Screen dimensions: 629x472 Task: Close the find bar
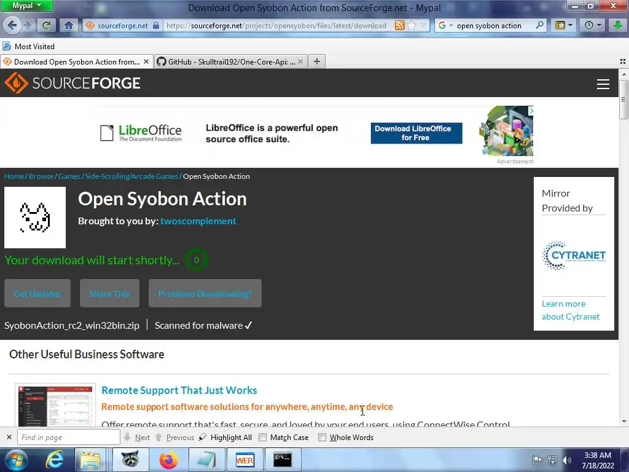point(9,437)
